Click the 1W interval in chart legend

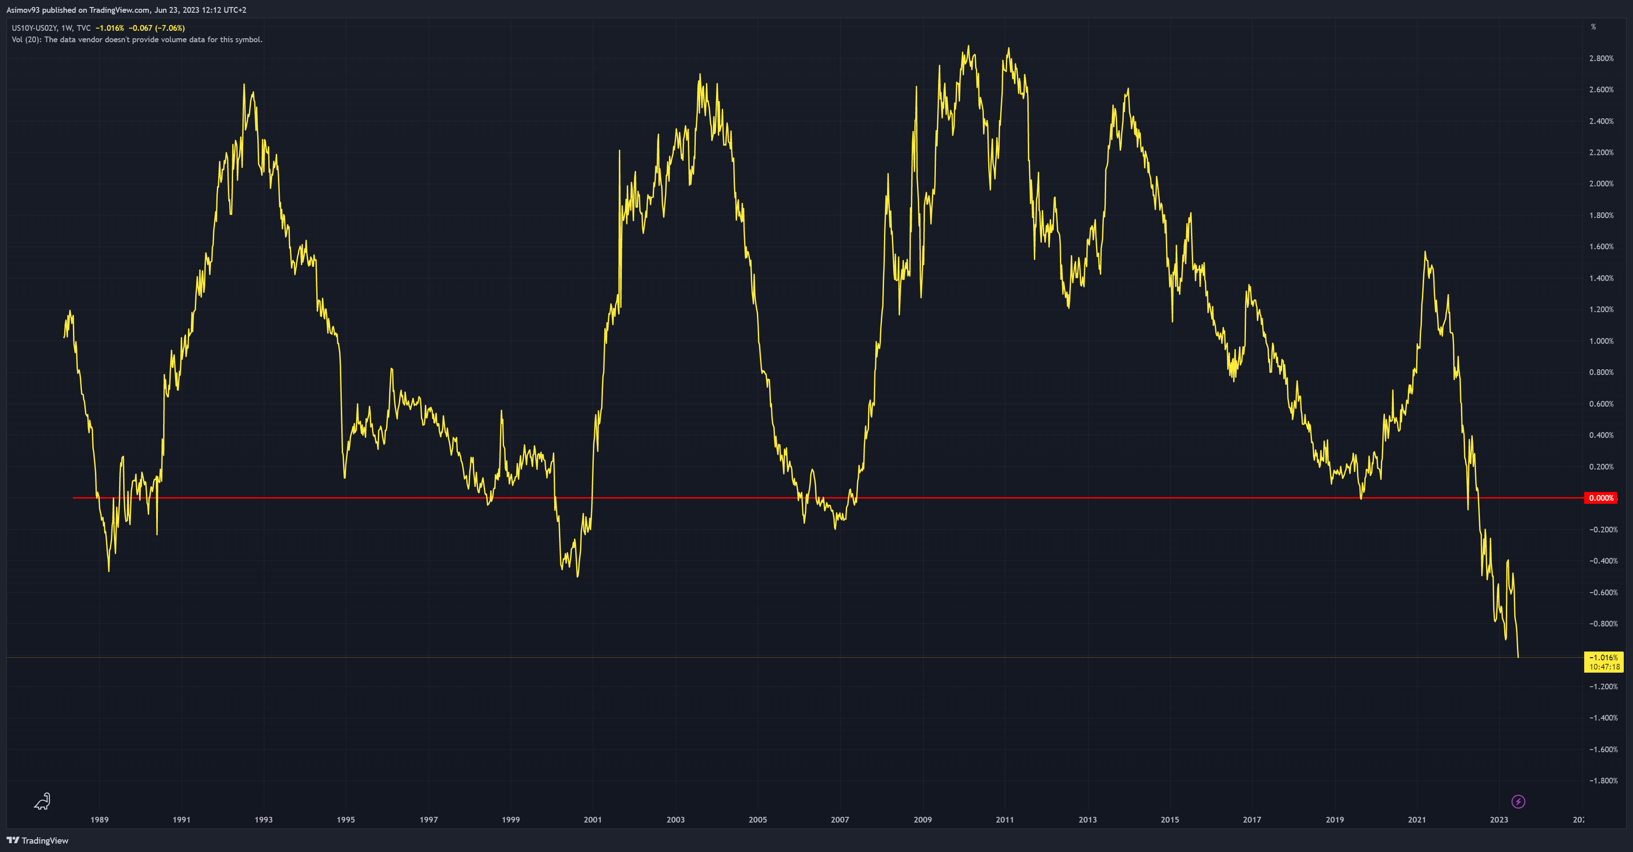(66, 28)
